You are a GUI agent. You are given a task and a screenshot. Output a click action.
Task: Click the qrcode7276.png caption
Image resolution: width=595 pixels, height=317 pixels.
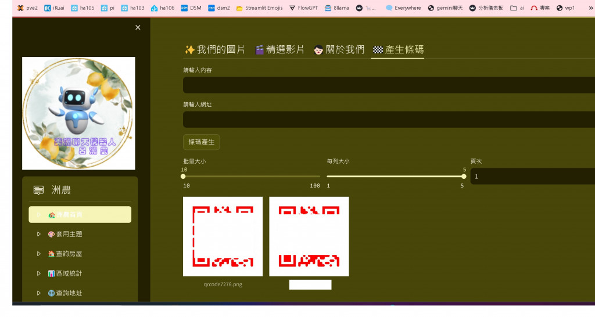[223, 284]
